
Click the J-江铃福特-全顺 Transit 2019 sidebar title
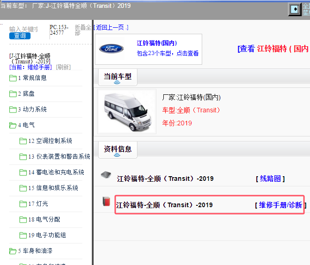[30, 58]
